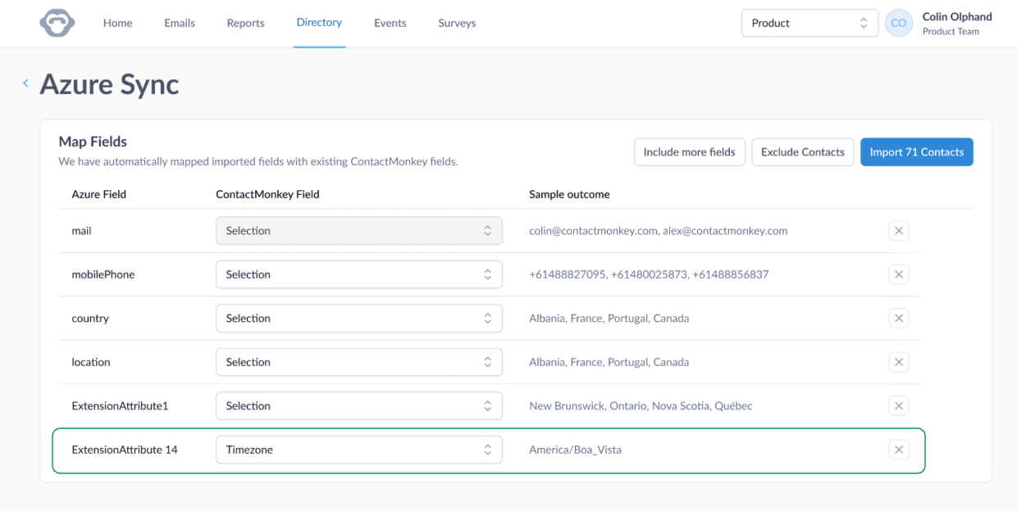Click the Colin Olphand user name
1017x511 pixels.
957,16
